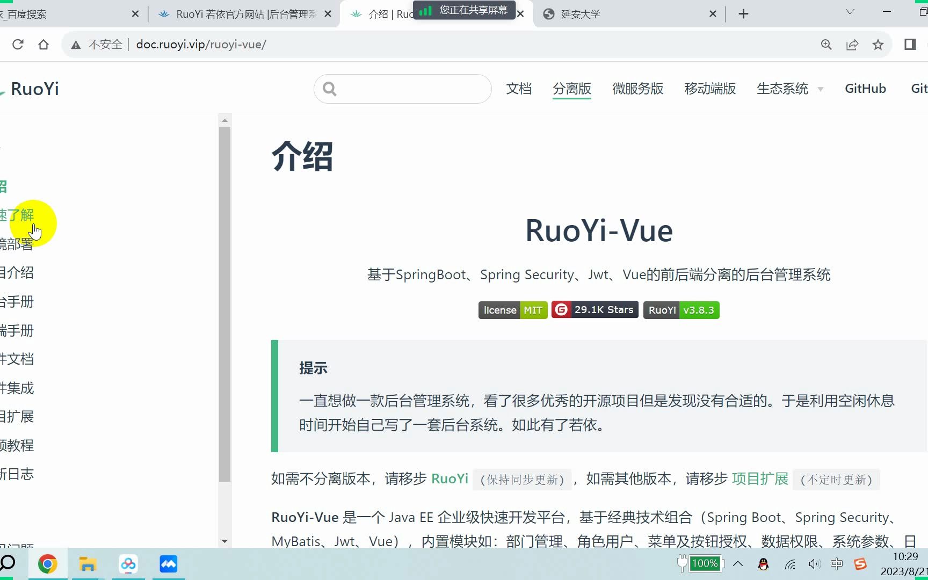
Task: Click the address bar URL doc.ruoyi.vip
Action: click(x=201, y=45)
